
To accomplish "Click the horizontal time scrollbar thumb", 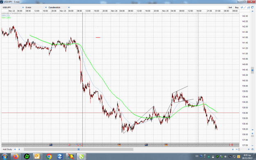I will tap(79, 149).
